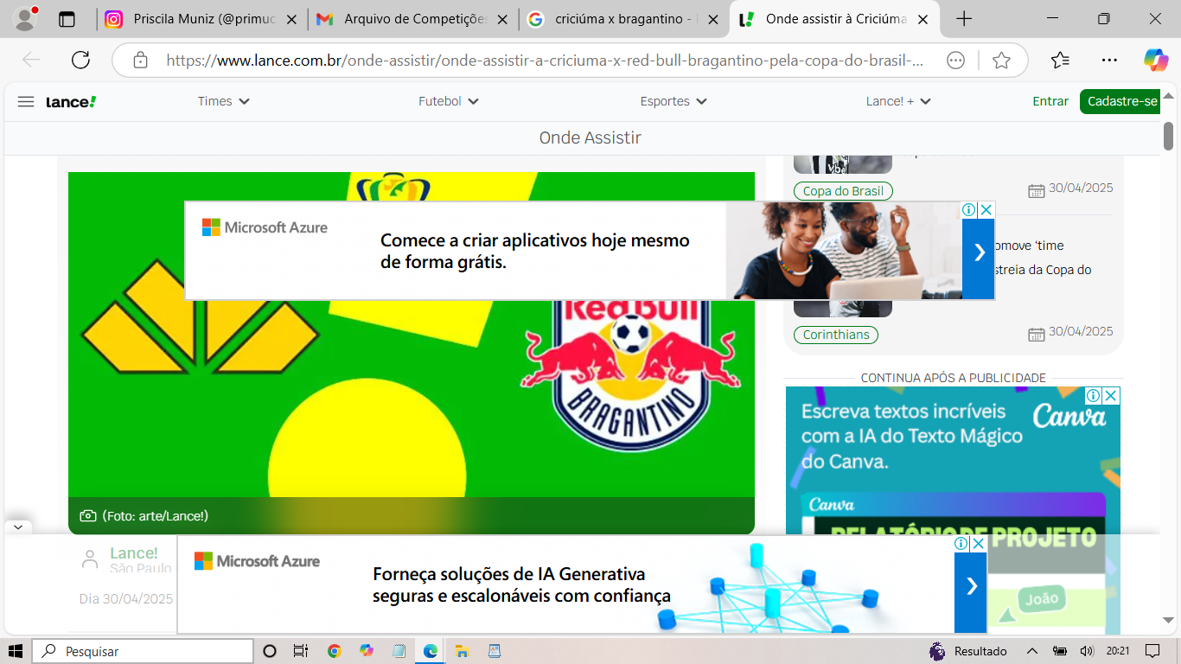This screenshot has width=1181, height=664.
Task: Click the (Foto: arte/Lance!) caption text
Action: pos(155,516)
